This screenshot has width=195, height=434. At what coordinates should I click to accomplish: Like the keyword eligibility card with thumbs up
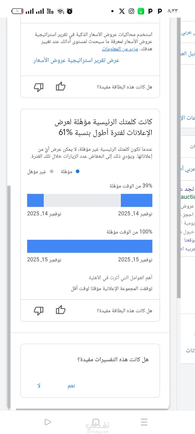(61, 310)
